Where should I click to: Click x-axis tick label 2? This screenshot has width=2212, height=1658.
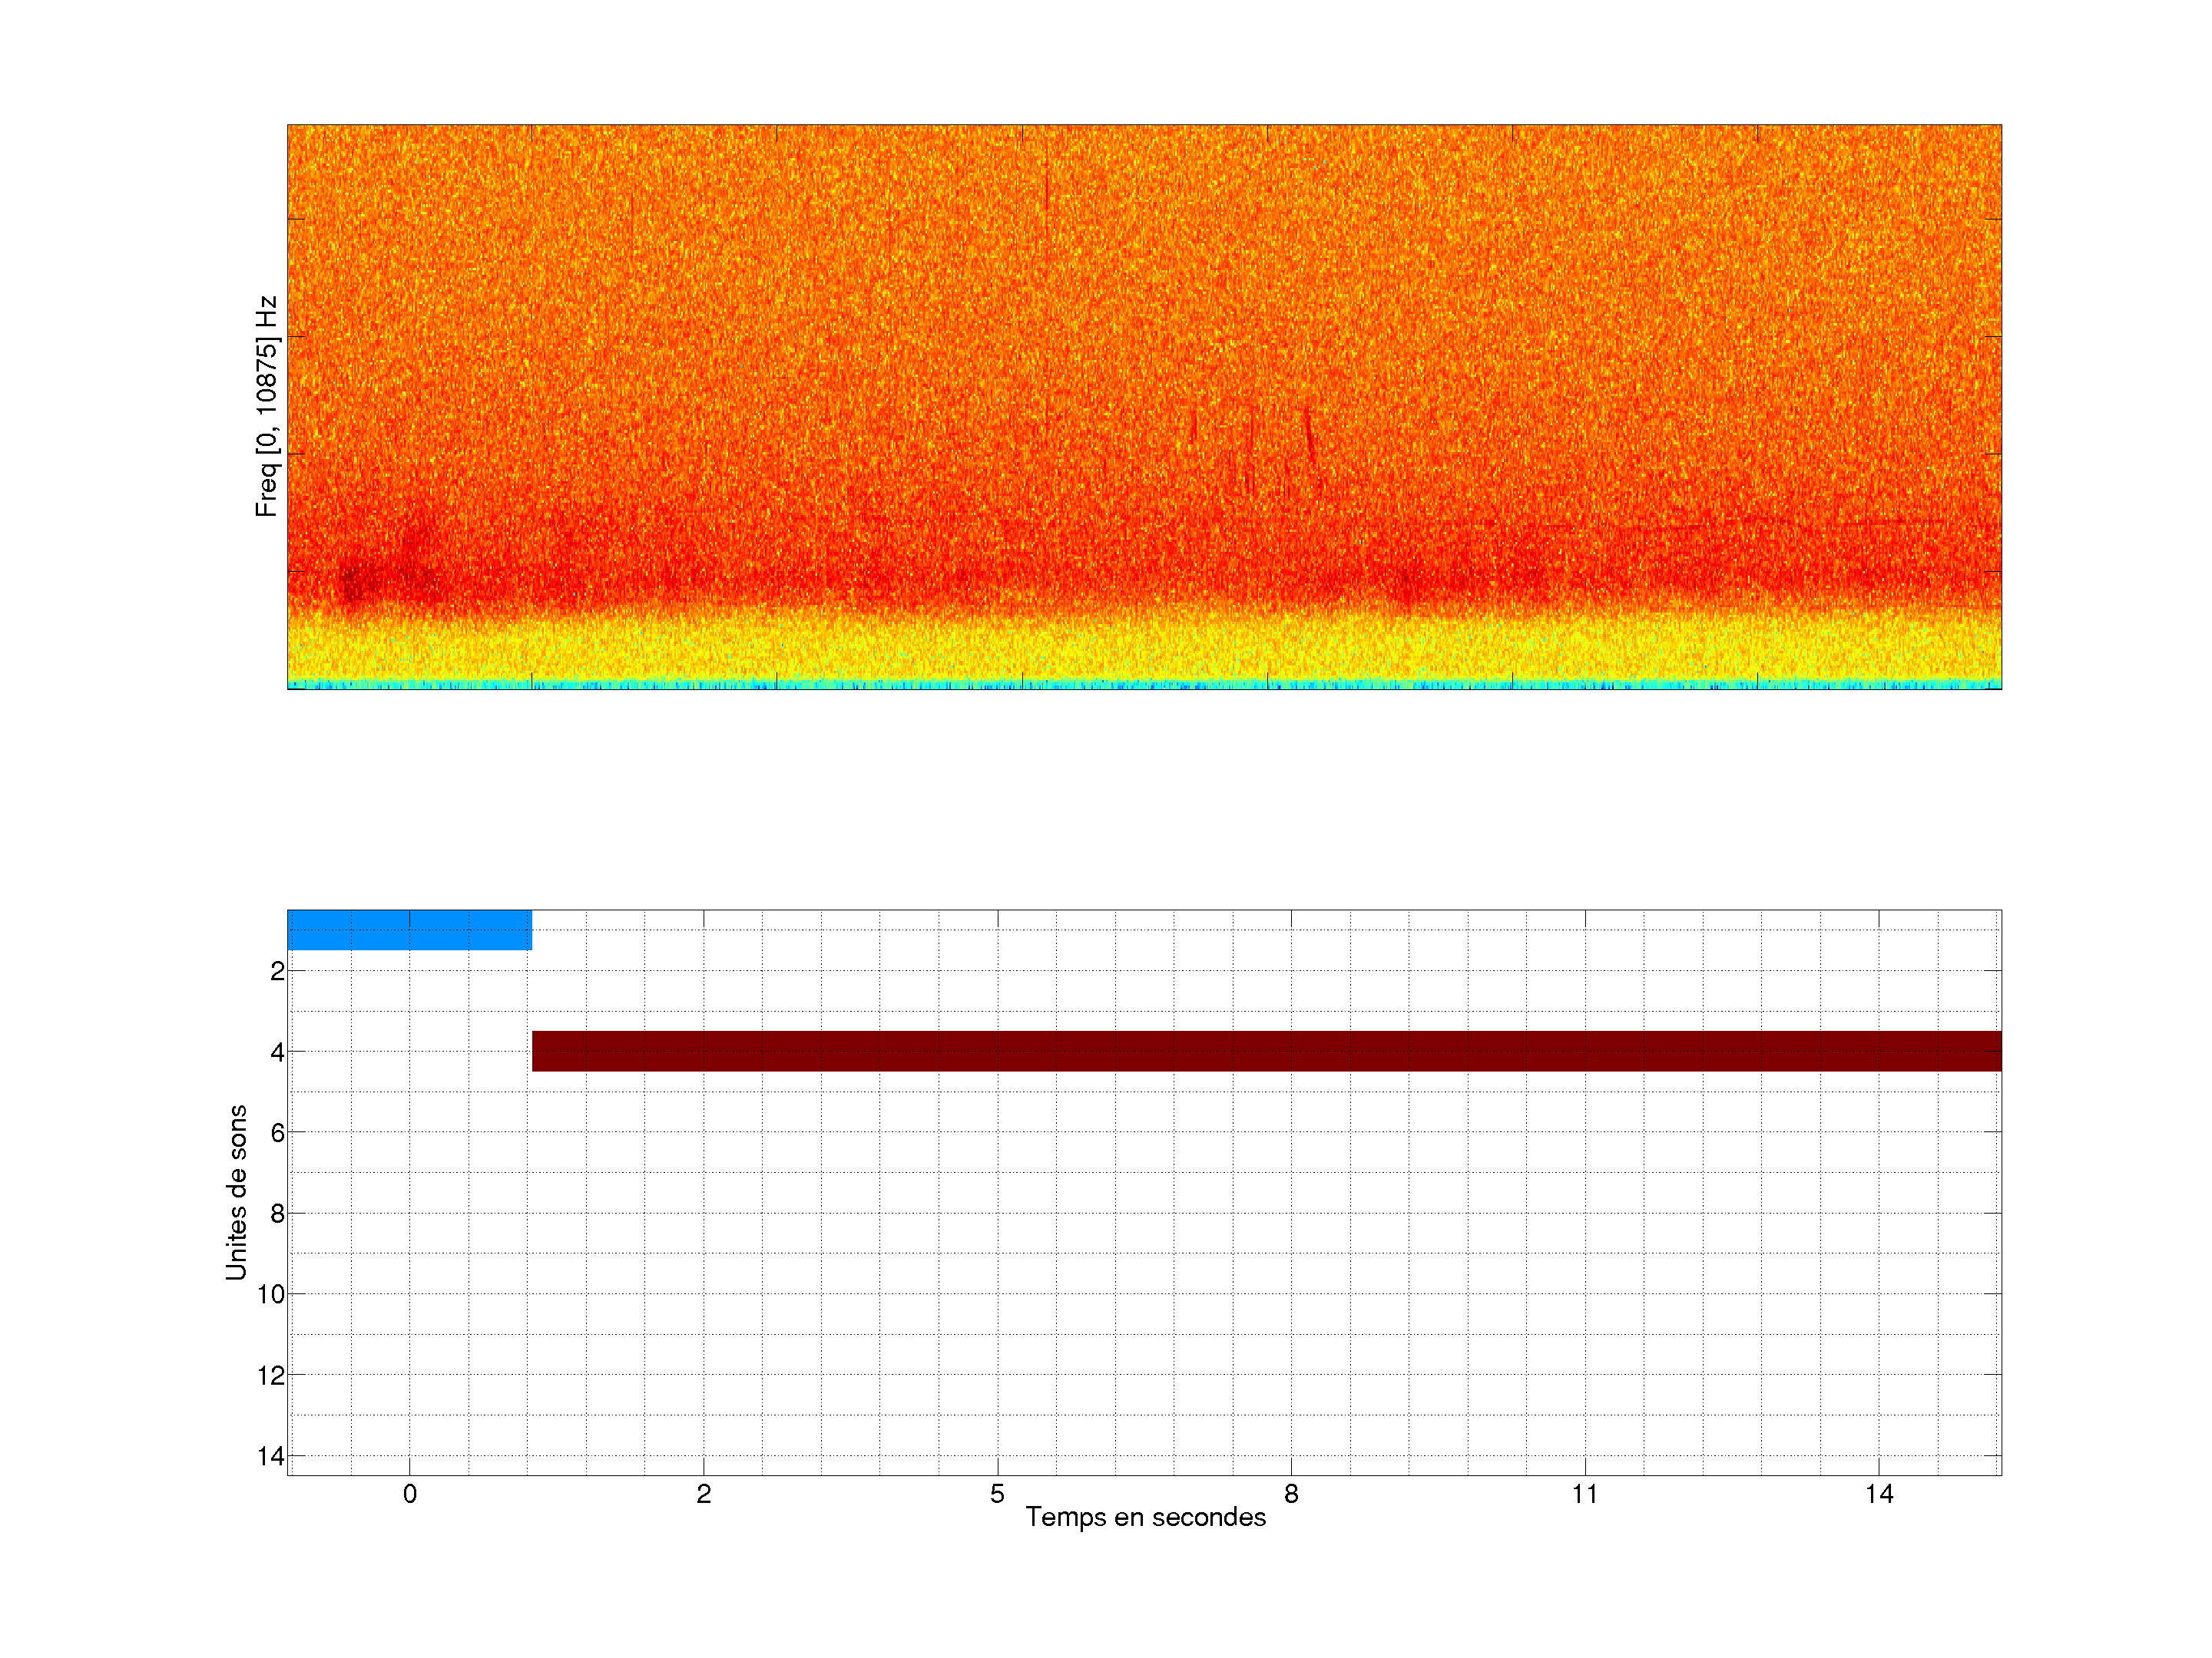703,1494
